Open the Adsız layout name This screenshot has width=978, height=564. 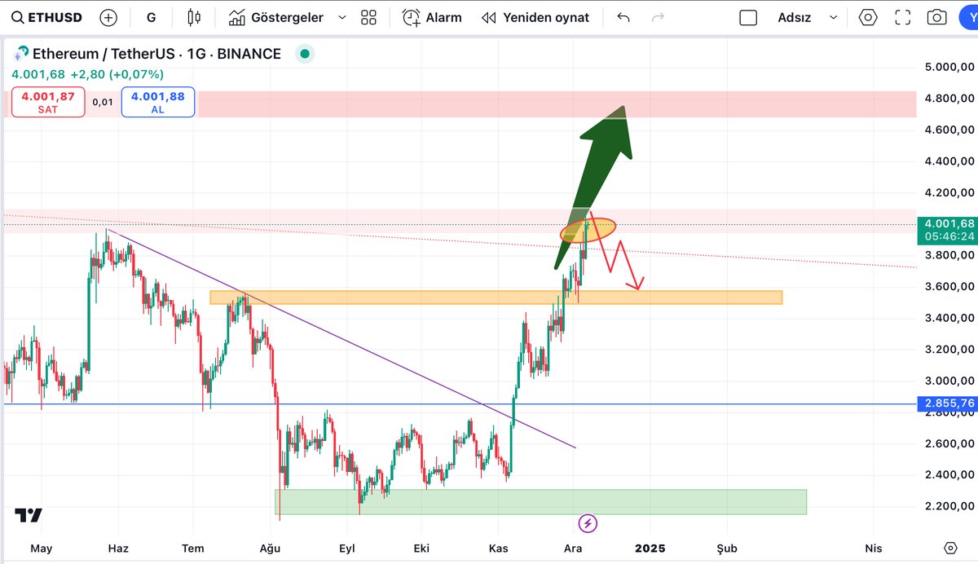(x=795, y=17)
